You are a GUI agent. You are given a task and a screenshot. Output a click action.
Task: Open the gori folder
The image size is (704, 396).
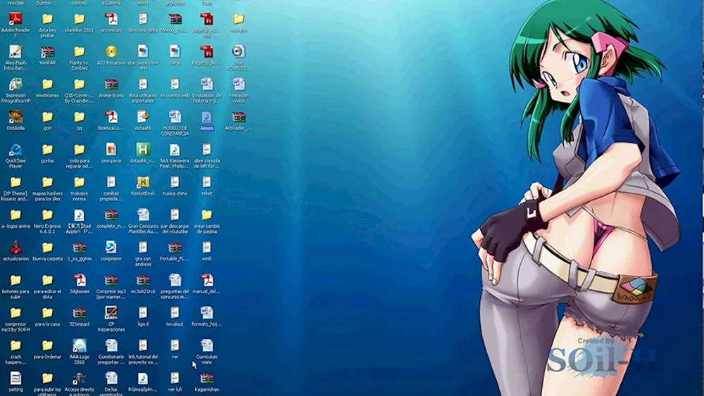click(48, 117)
